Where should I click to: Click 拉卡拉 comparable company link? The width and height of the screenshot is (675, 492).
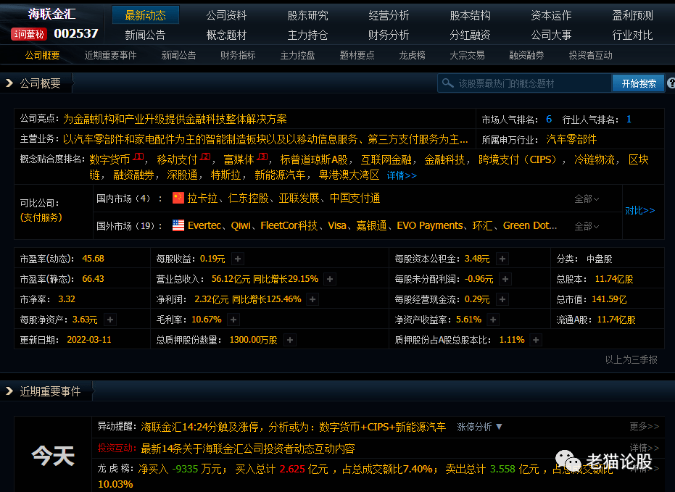point(202,199)
